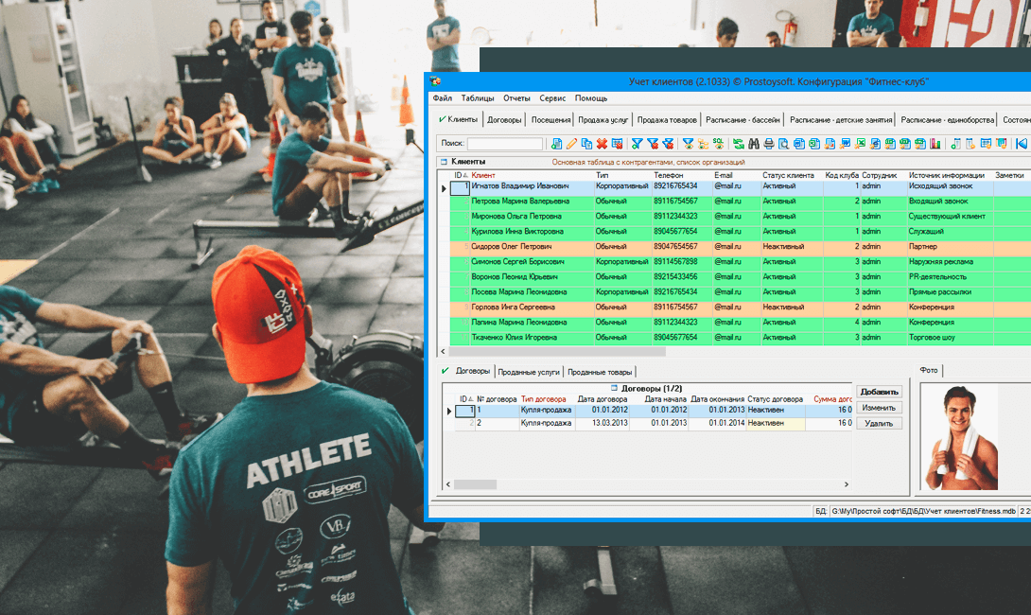Click the small icon beside the Клиенты table title

click(x=444, y=162)
